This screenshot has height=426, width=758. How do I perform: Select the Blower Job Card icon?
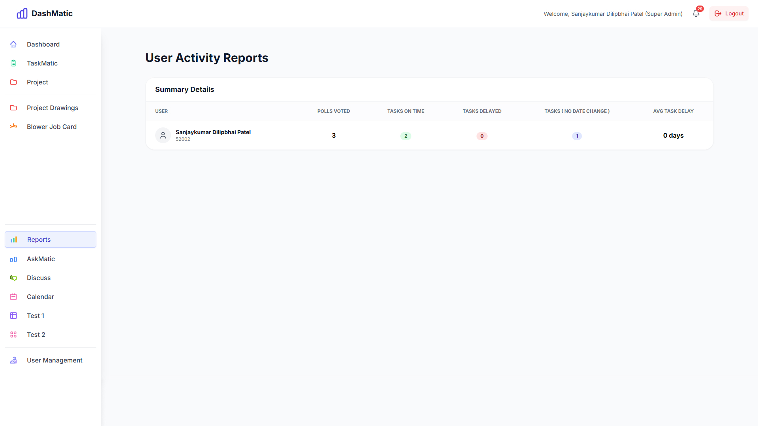click(13, 127)
